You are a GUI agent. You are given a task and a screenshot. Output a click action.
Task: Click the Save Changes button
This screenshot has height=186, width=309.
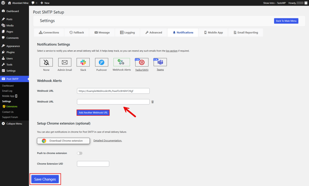(45, 179)
